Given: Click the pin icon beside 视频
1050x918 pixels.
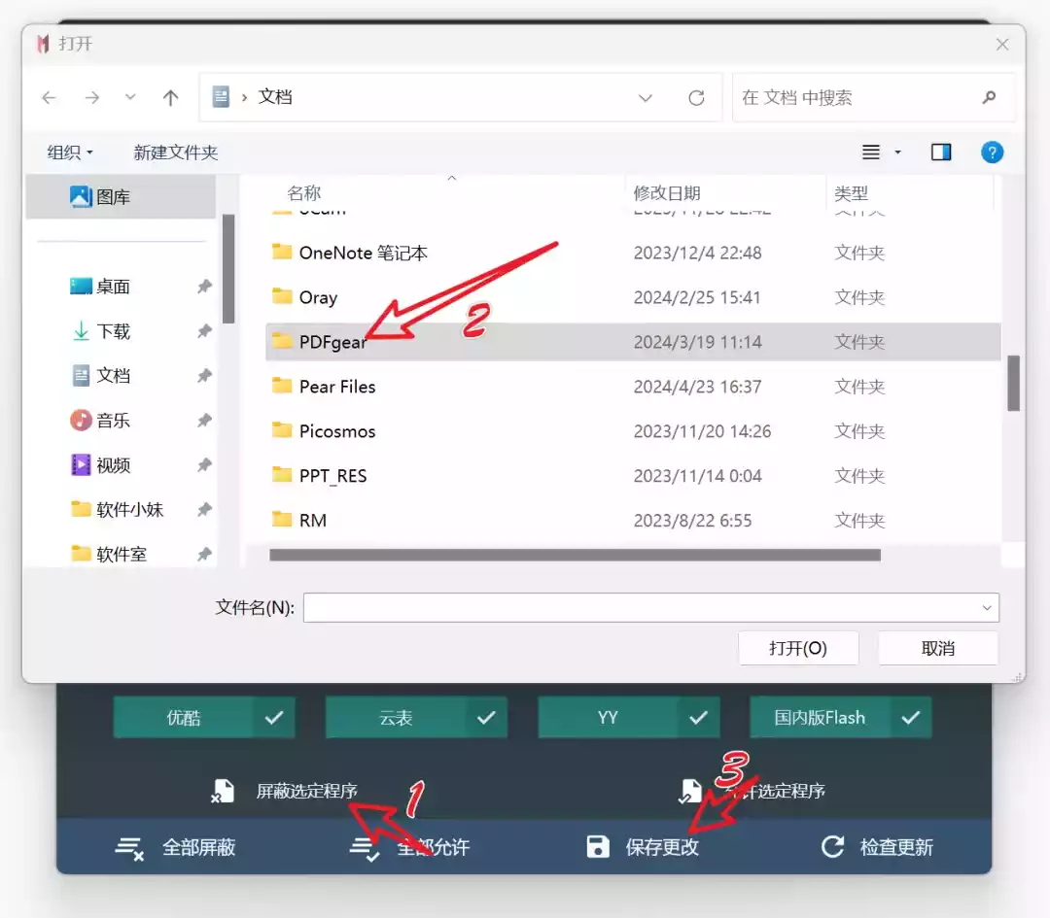Looking at the screenshot, I should coord(204,464).
